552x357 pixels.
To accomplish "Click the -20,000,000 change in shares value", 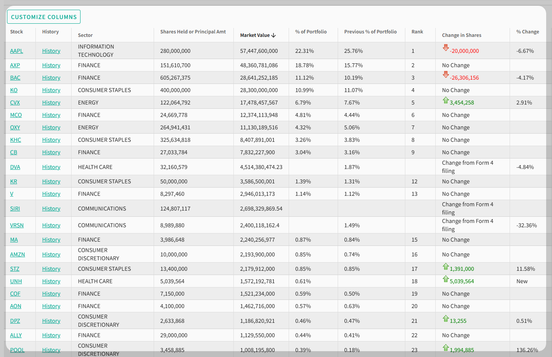I will 464,51.
